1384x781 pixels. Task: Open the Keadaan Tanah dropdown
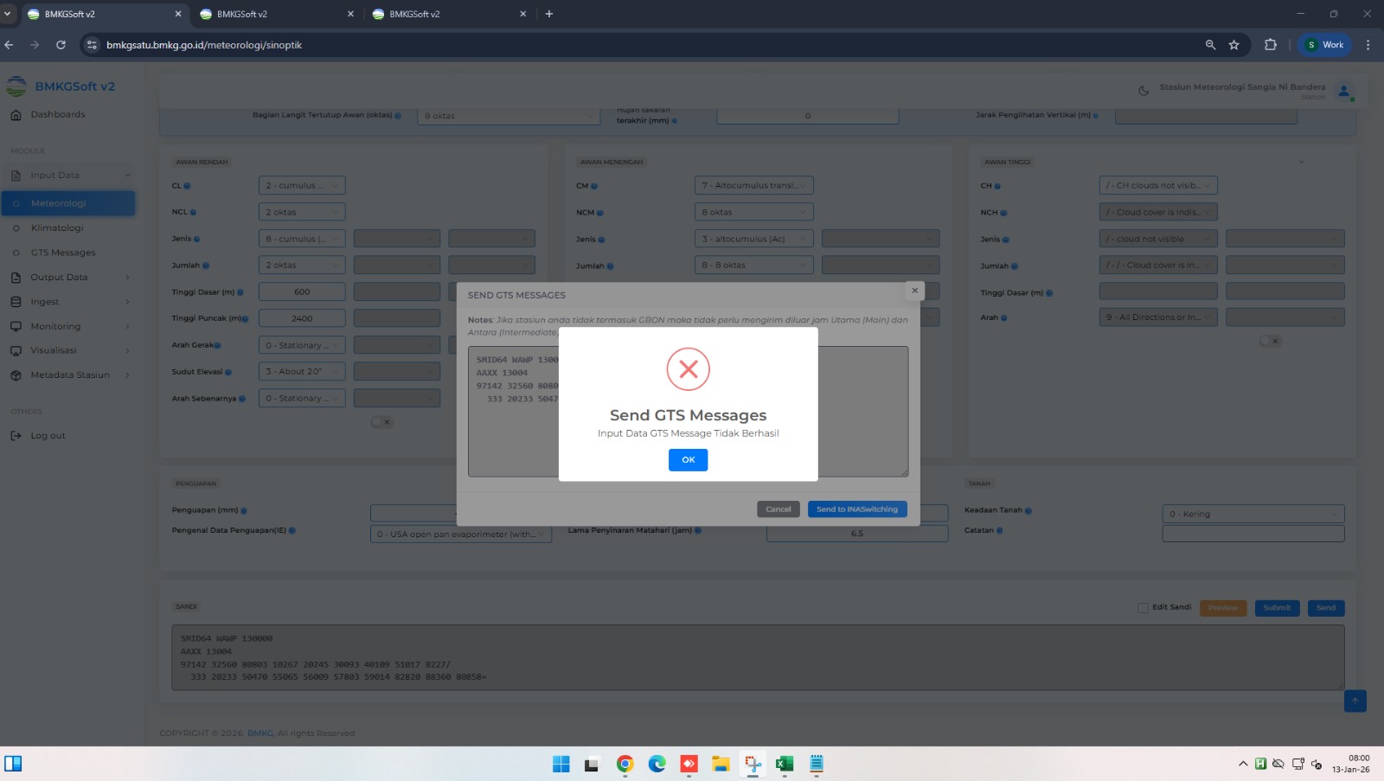tap(1253, 514)
